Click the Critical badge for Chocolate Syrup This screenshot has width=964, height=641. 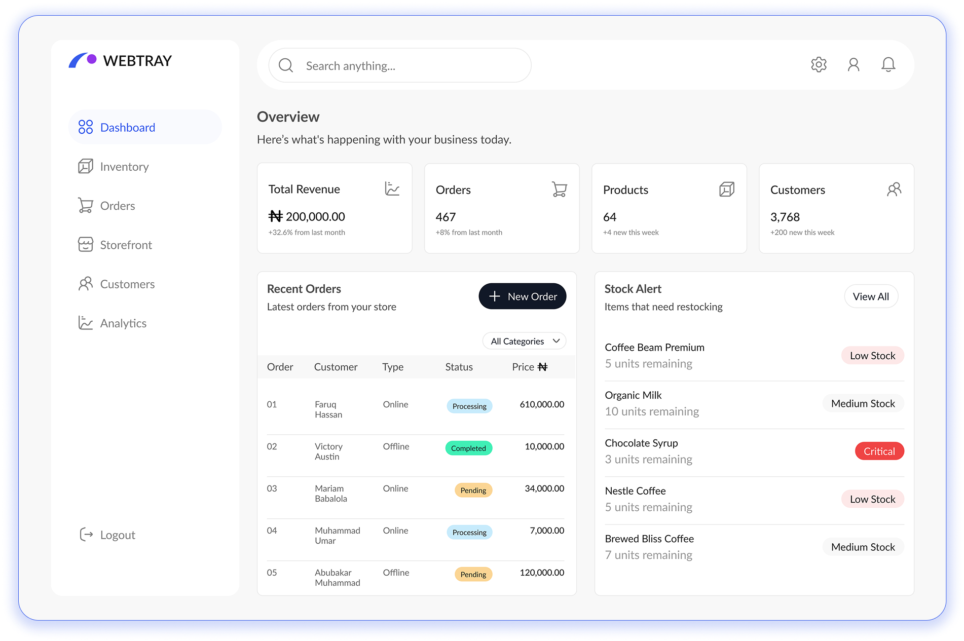879,451
